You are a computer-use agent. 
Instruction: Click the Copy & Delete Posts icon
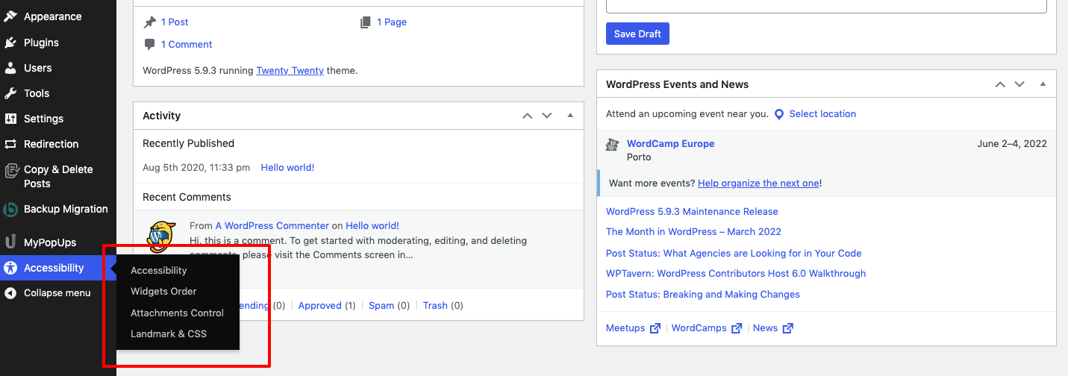point(10,171)
